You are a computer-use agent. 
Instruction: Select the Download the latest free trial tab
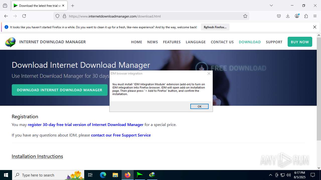coord(39,5)
